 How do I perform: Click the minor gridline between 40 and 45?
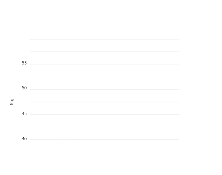coord(105,127)
